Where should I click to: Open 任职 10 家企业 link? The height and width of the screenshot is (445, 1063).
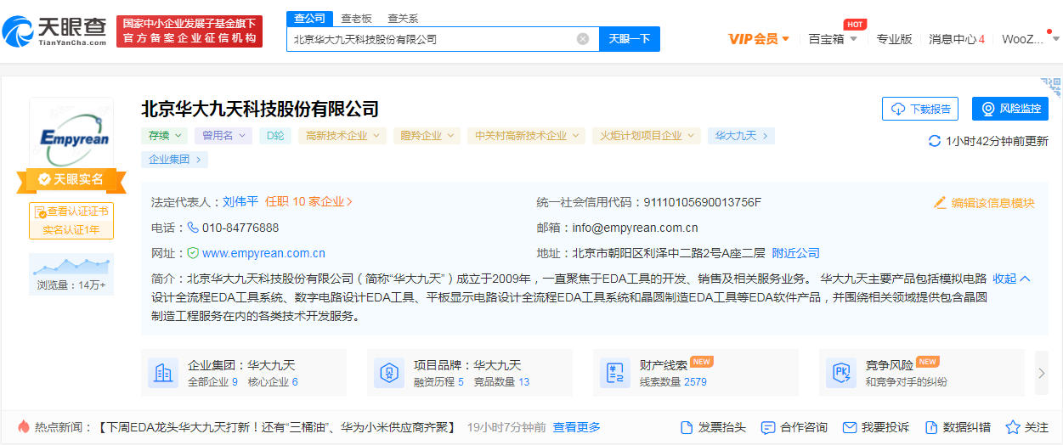point(308,202)
